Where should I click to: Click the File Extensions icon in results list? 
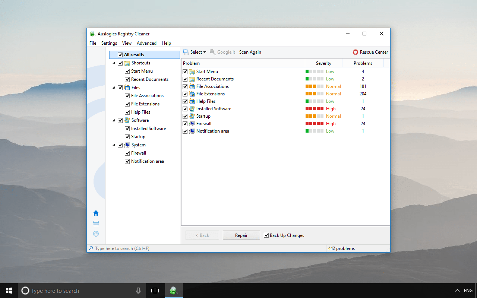(x=192, y=94)
